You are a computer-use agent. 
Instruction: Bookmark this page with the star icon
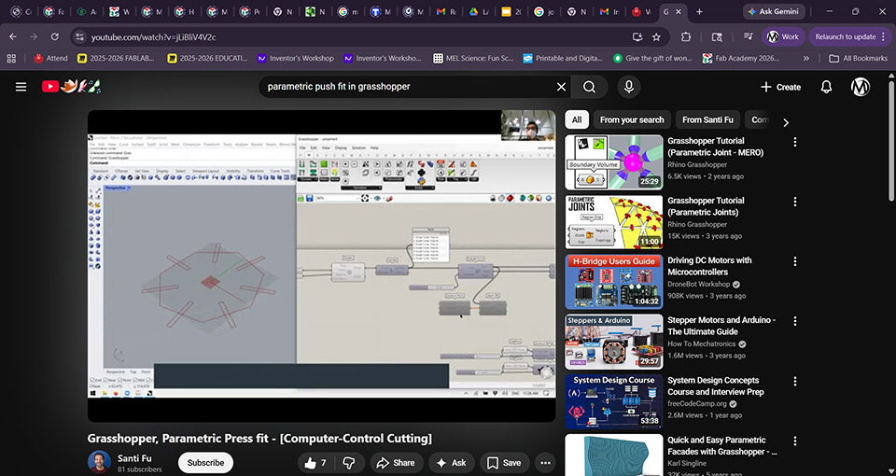[x=656, y=37]
